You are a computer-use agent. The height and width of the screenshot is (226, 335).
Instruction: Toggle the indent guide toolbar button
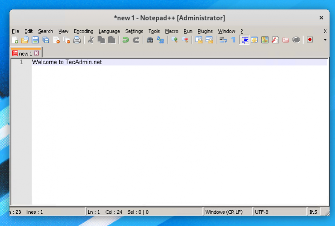[x=244, y=40]
